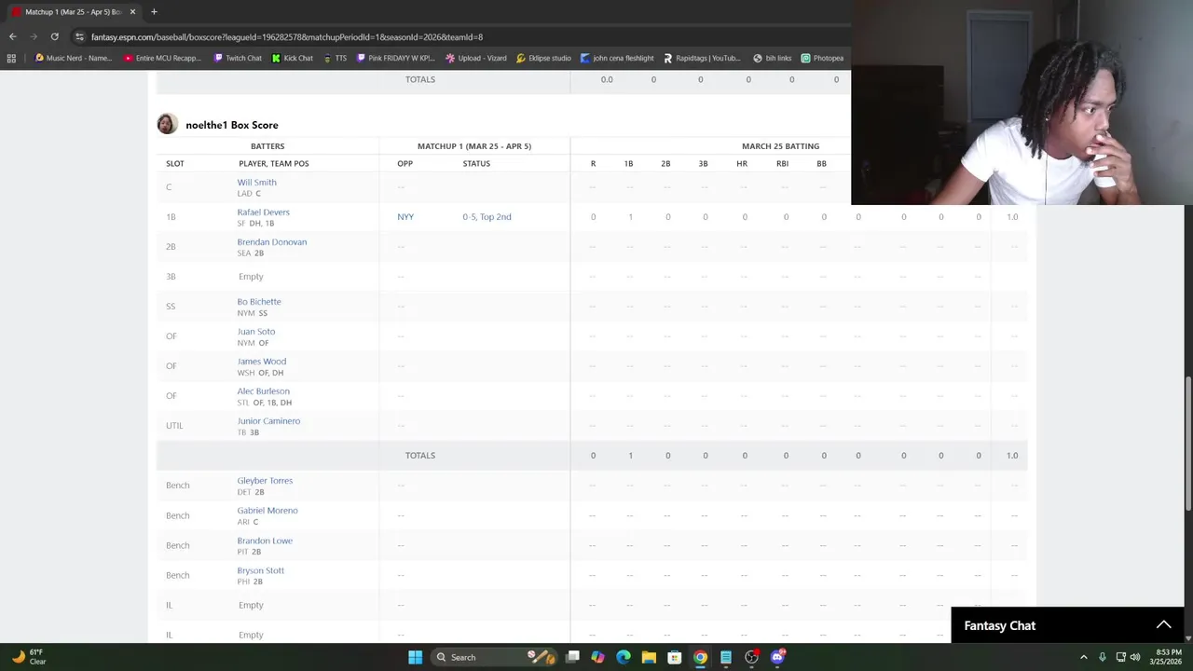This screenshot has width=1193, height=671.
Task: Open bih links bookmark
Action: tap(772, 58)
